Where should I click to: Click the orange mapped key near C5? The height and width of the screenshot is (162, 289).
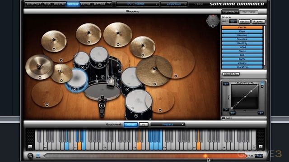tap(199, 146)
